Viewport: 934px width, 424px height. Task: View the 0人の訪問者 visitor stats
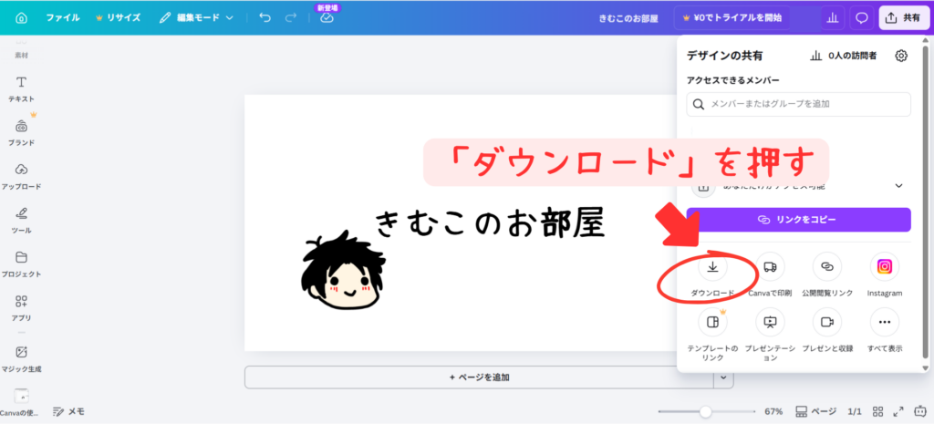point(843,56)
